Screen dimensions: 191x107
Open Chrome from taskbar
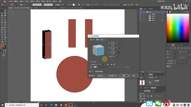(x=61, y=105)
